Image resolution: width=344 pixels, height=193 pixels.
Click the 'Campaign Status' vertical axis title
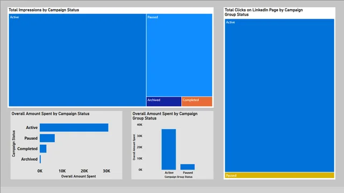point(13,144)
